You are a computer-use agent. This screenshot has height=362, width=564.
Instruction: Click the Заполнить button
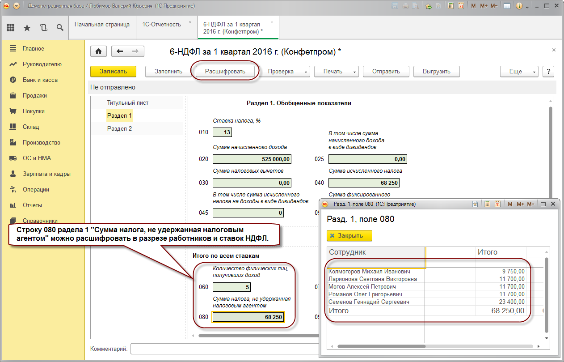168,72
